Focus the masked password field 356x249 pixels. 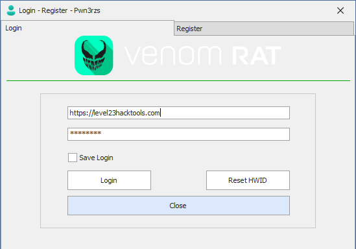pos(178,134)
